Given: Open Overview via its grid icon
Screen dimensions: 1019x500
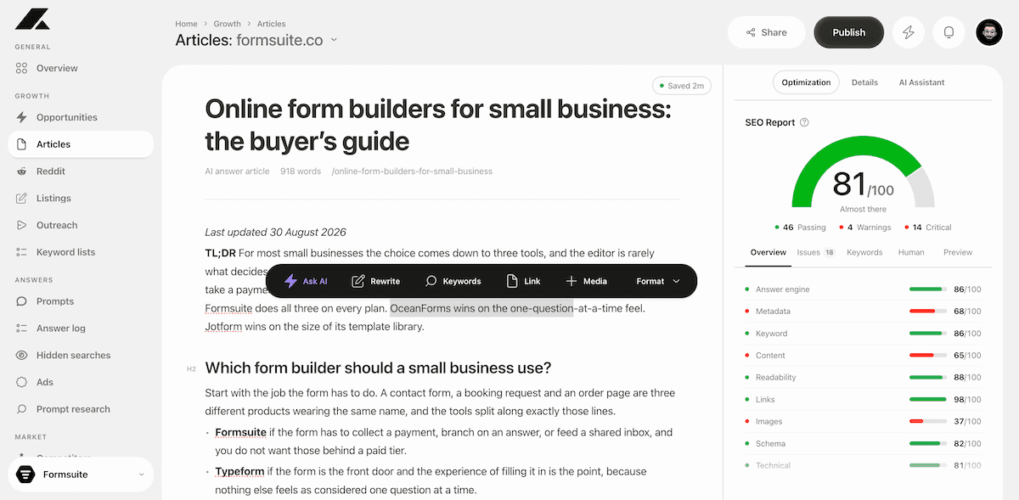Looking at the screenshot, I should tap(21, 68).
